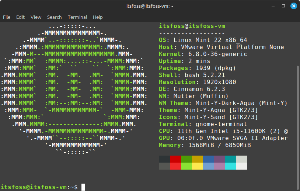This screenshot has width=300, height=191.
Task: Click the dark purple color block
Action: point(220,159)
